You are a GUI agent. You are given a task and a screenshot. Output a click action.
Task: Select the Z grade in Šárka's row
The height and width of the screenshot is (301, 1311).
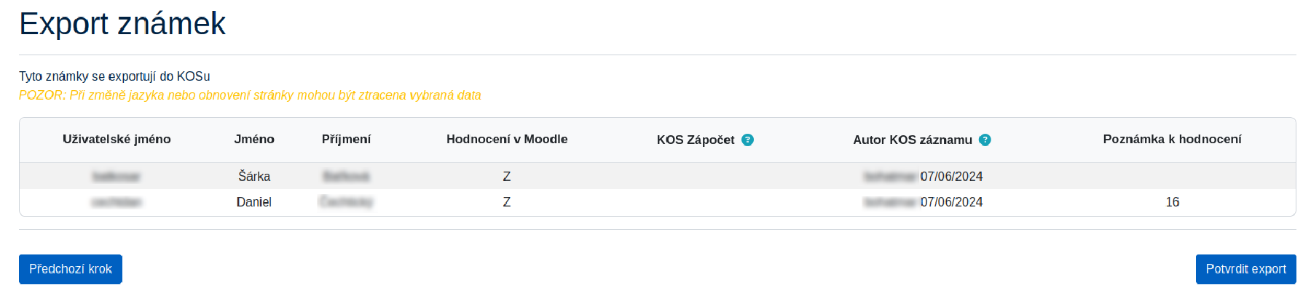507,177
